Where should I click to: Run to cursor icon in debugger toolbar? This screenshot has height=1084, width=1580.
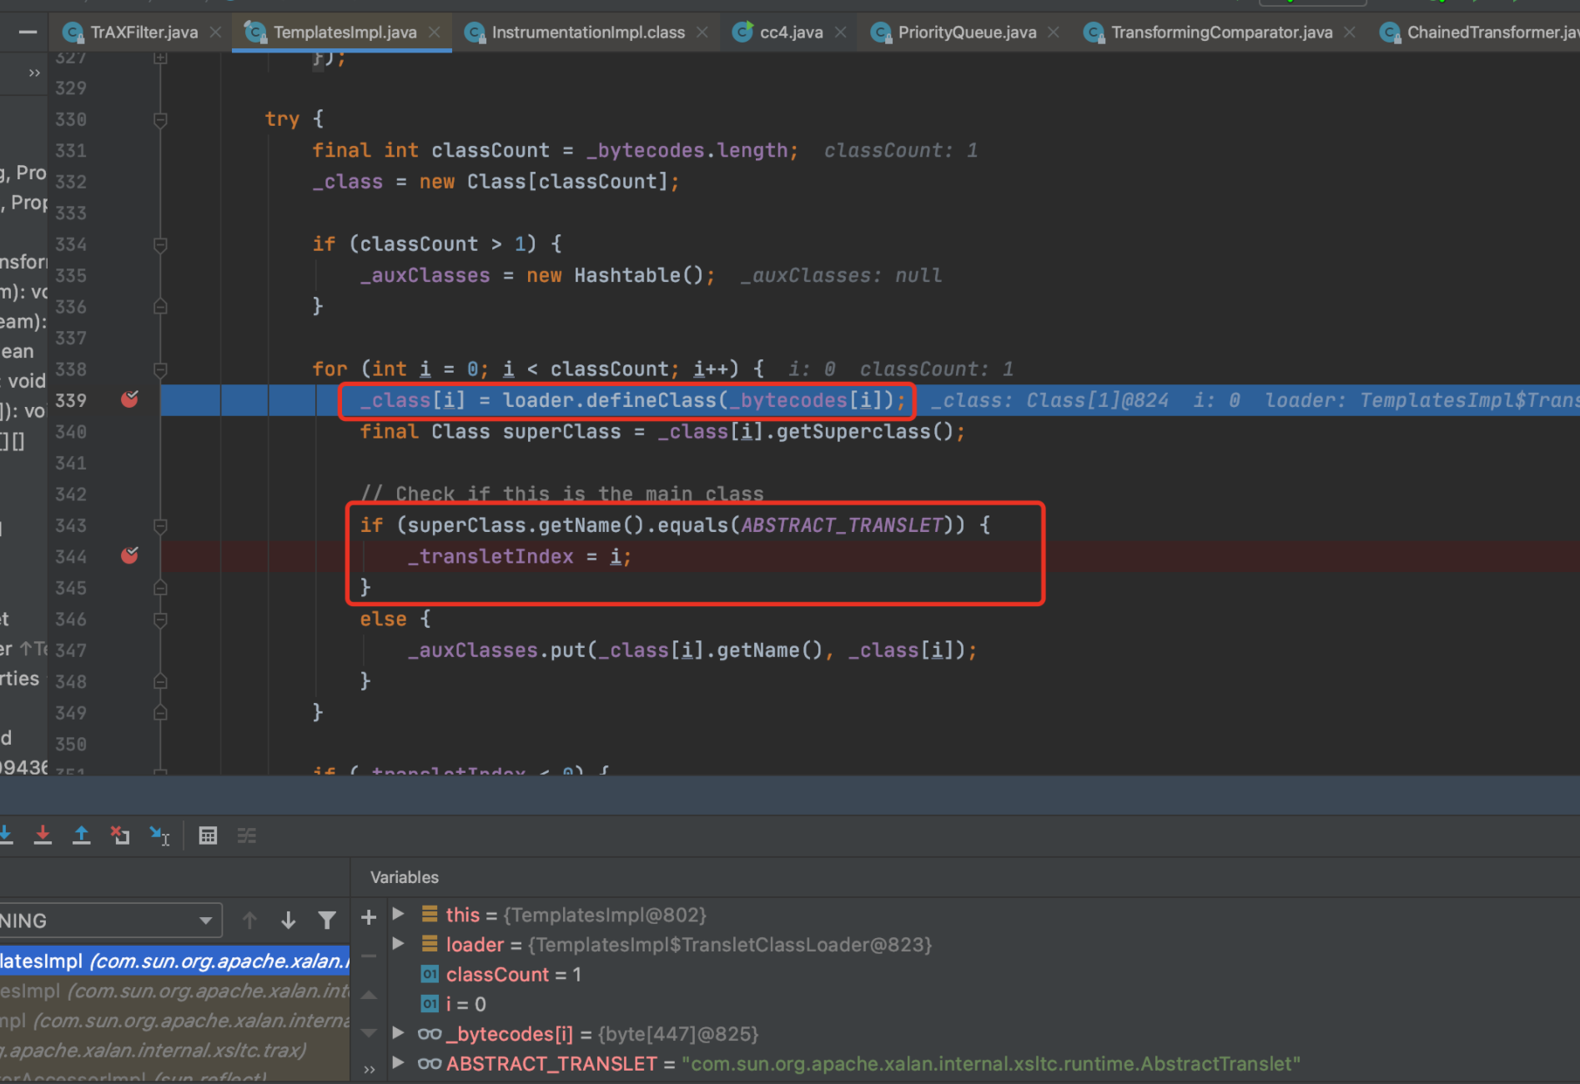[159, 835]
